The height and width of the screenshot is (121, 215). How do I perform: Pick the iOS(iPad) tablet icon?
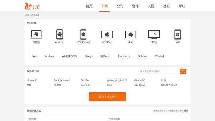point(107,34)
